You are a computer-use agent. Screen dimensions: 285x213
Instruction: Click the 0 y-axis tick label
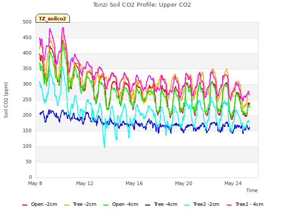pyautogui.click(x=30, y=177)
